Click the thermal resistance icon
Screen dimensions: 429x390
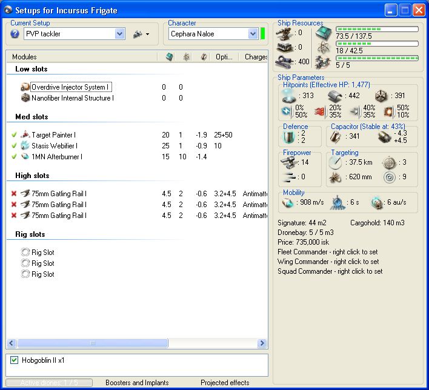(320, 111)
